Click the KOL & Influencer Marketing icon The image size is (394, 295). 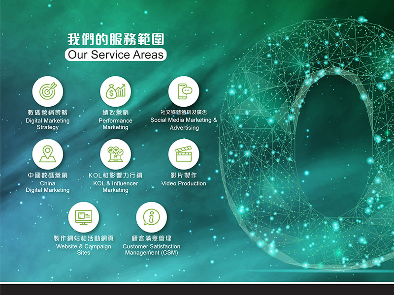click(115, 154)
